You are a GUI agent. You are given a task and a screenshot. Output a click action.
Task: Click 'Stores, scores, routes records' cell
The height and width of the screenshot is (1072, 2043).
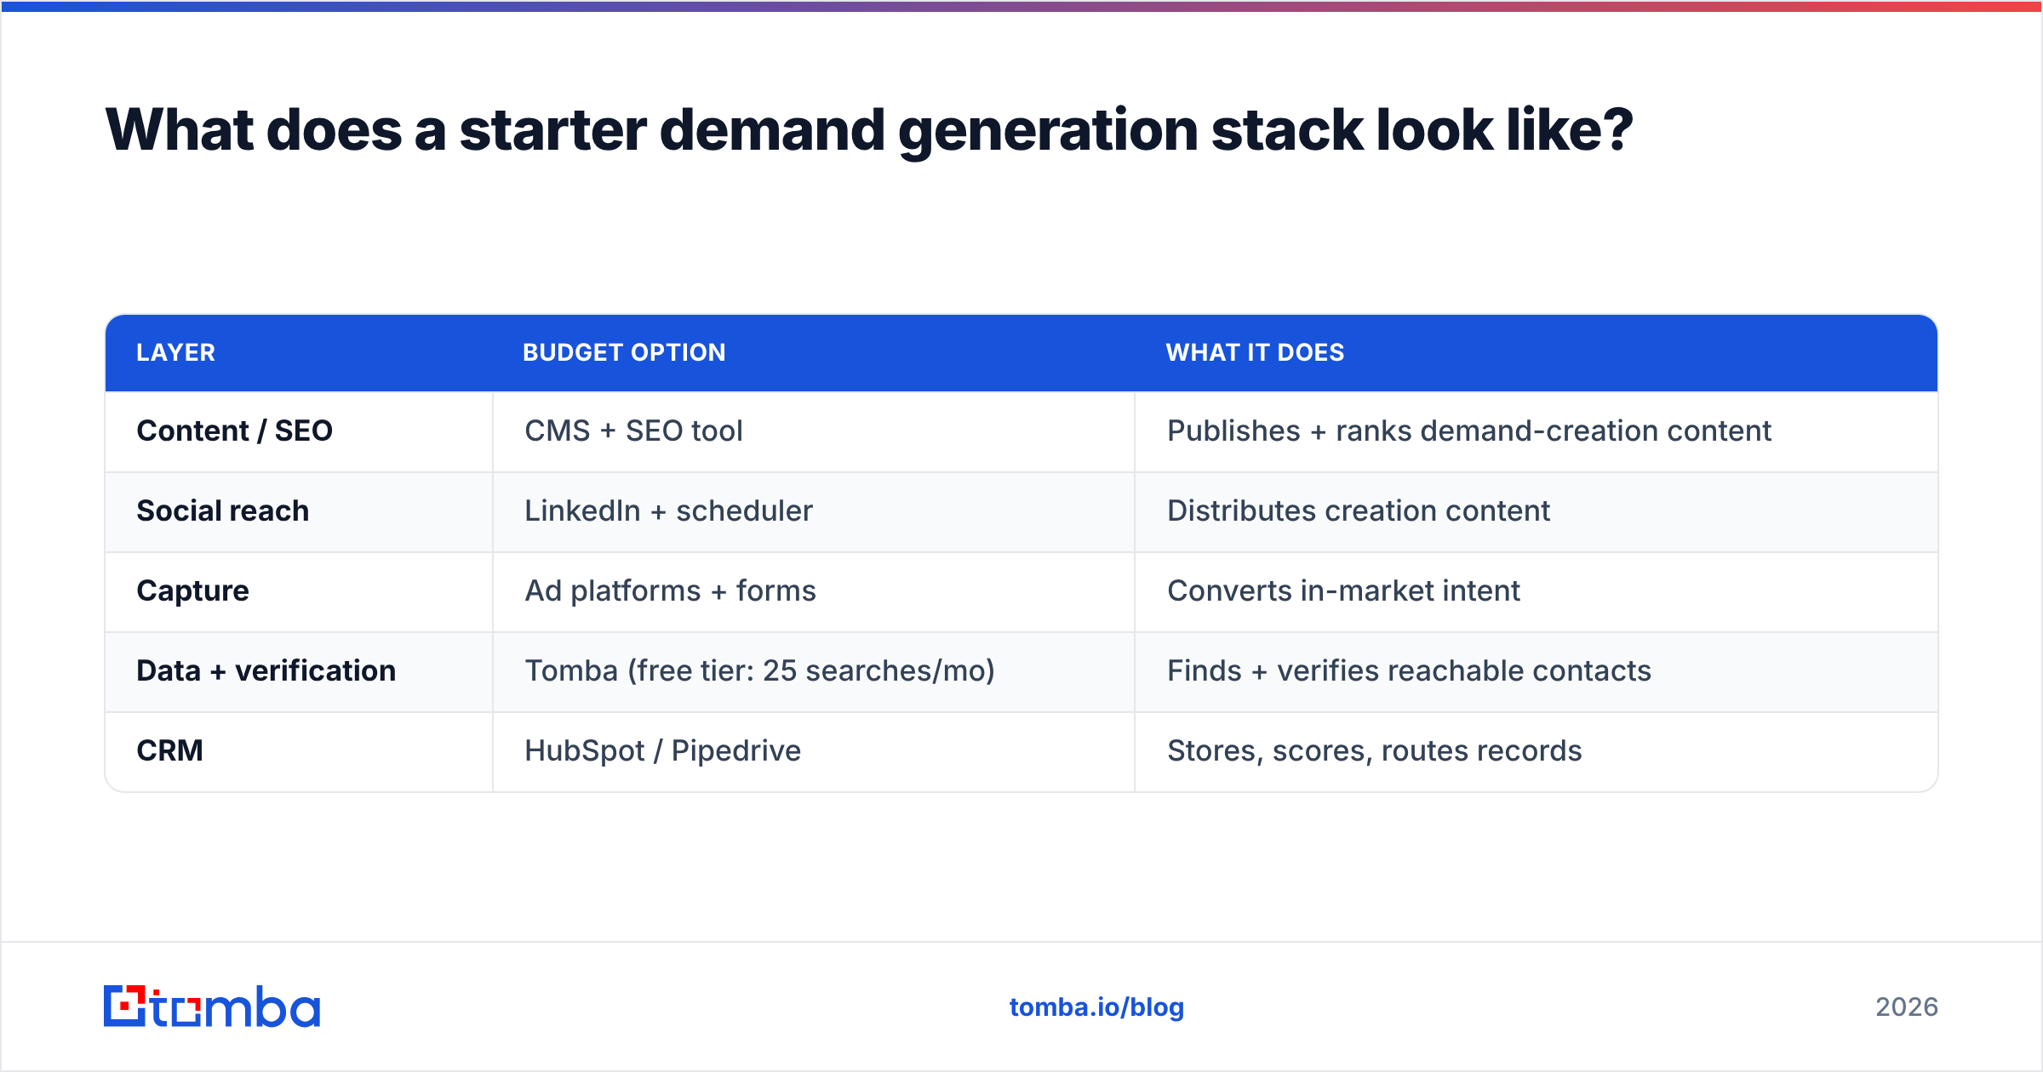pyautogui.click(x=1537, y=751)
